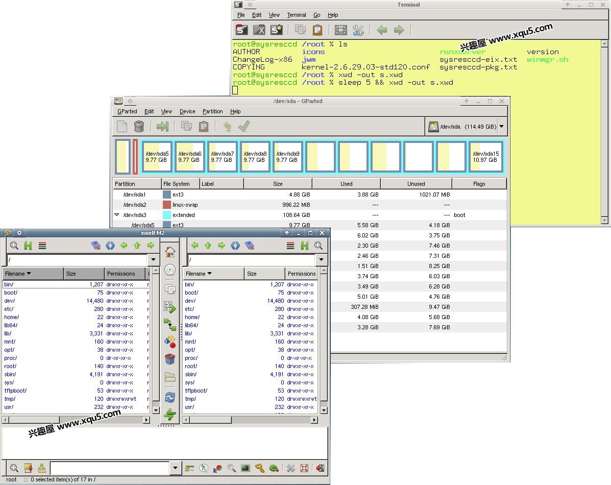The image size is (611, 485).
Task: Click the lifebuoy help icon in emelFM2 bottom toolbar
Action: coord(304,468)
